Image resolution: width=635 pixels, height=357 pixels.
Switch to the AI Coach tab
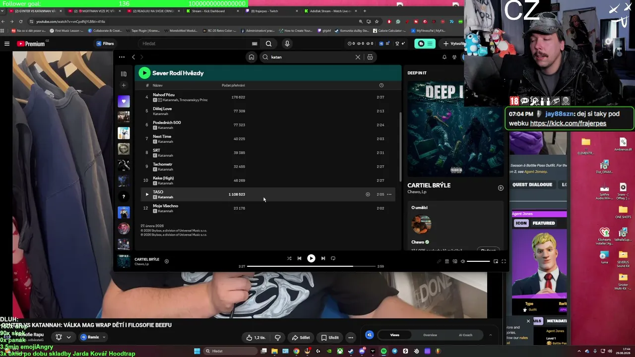tap(465, 335)
